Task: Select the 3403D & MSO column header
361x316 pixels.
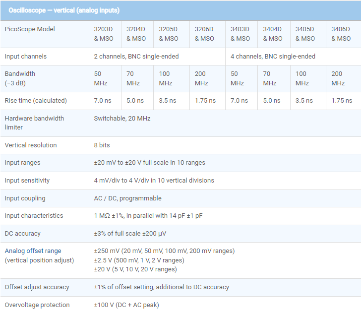Action: (241, 34)
